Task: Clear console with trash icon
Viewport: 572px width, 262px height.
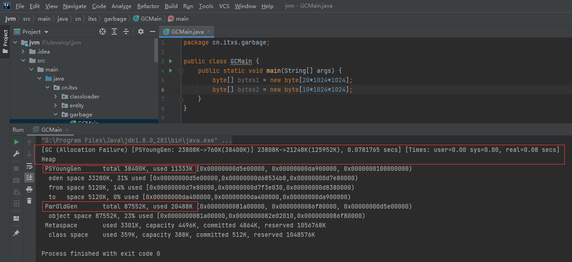Action: [29, 201]
